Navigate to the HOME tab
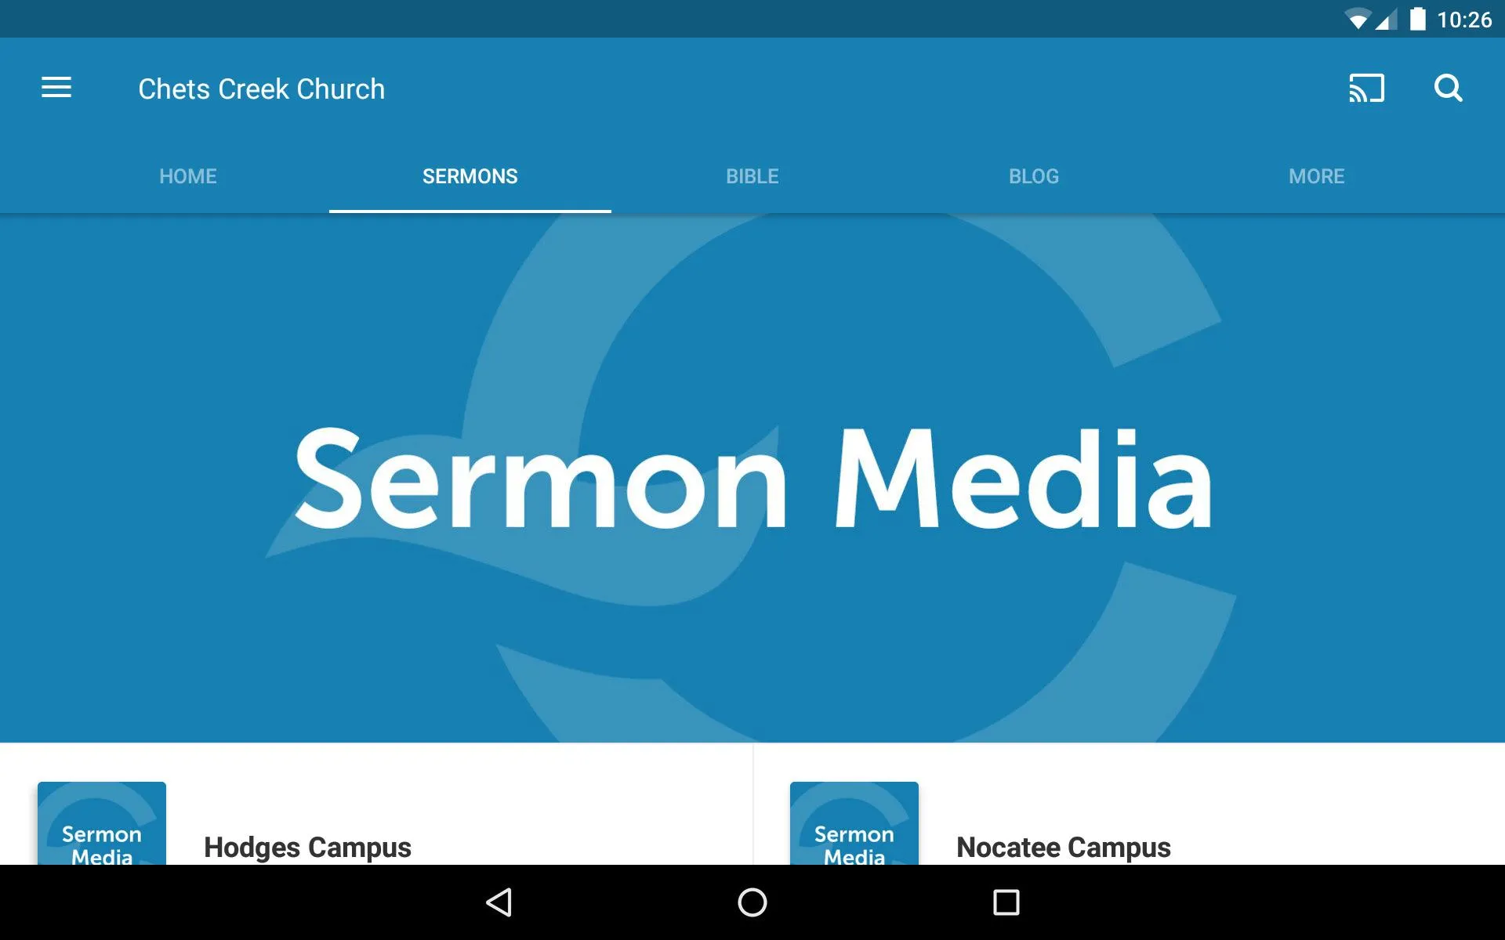This screenshot has width=1505, height=940. tap(187, 175)
